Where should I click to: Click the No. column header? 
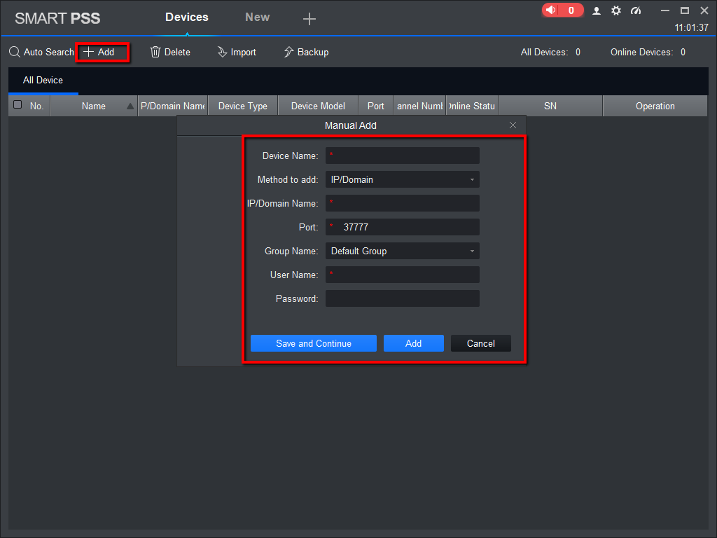36,106
